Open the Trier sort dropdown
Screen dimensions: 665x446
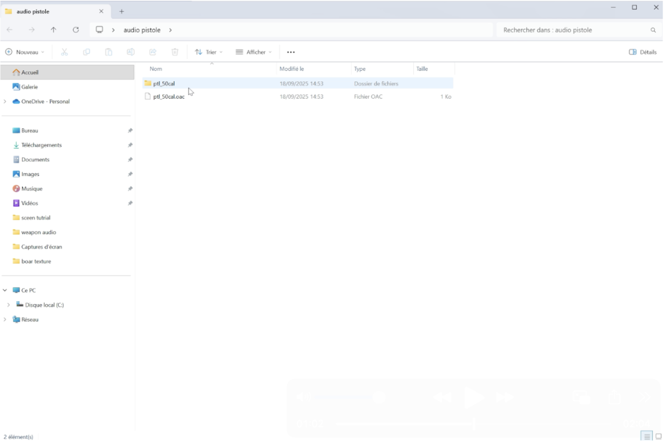pos(209,52)
